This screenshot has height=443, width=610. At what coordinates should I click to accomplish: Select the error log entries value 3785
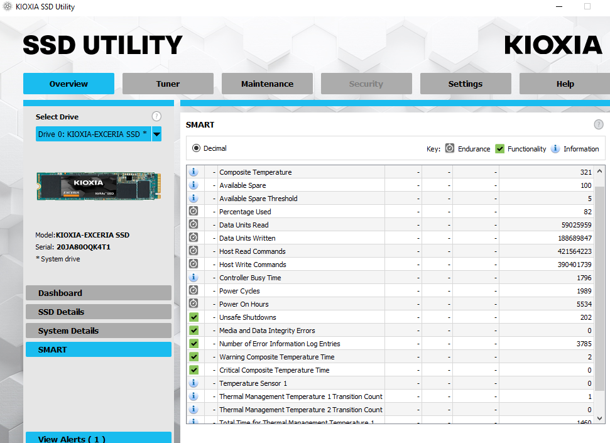point(584,344)
